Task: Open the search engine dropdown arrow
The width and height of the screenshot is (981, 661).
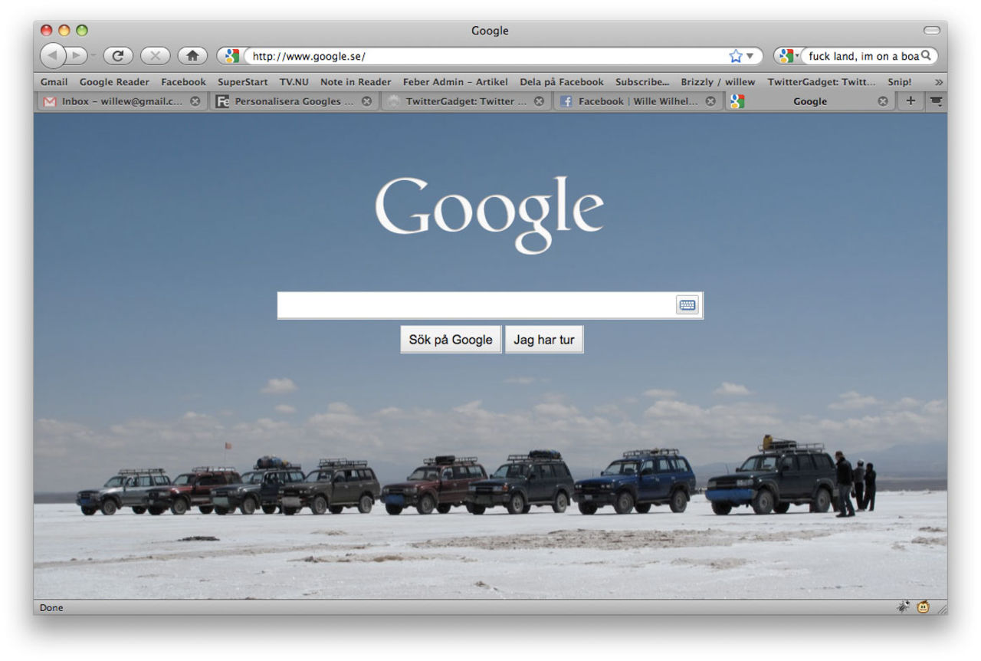Action: 797,55
